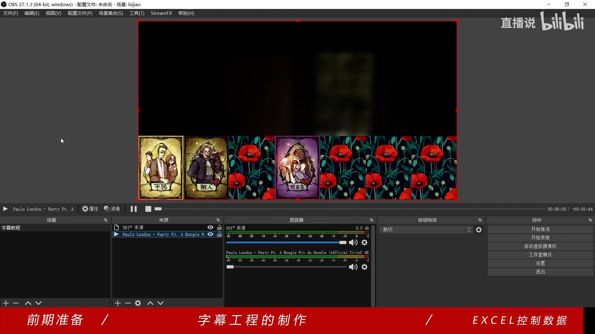Open audio settings gear for Paulo Londra track

[364, 267]
